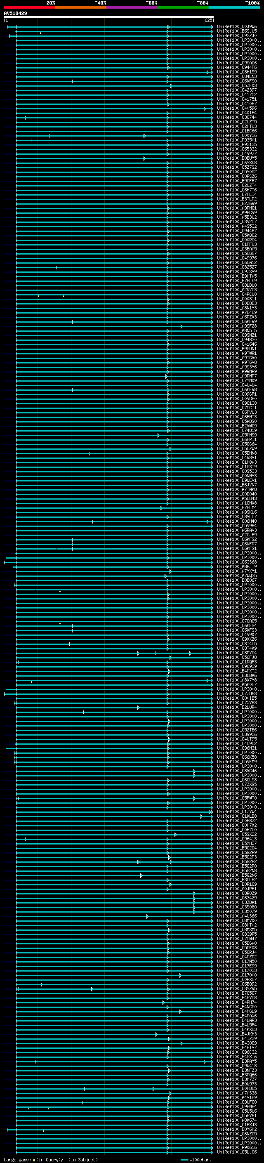Open hit UniRef100_Q93ZJ0
264x1163 pixels.
tap(236, 35)
